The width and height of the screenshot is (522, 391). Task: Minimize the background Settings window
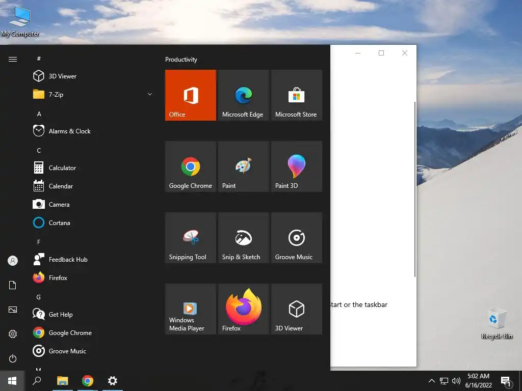click(358, 53)
